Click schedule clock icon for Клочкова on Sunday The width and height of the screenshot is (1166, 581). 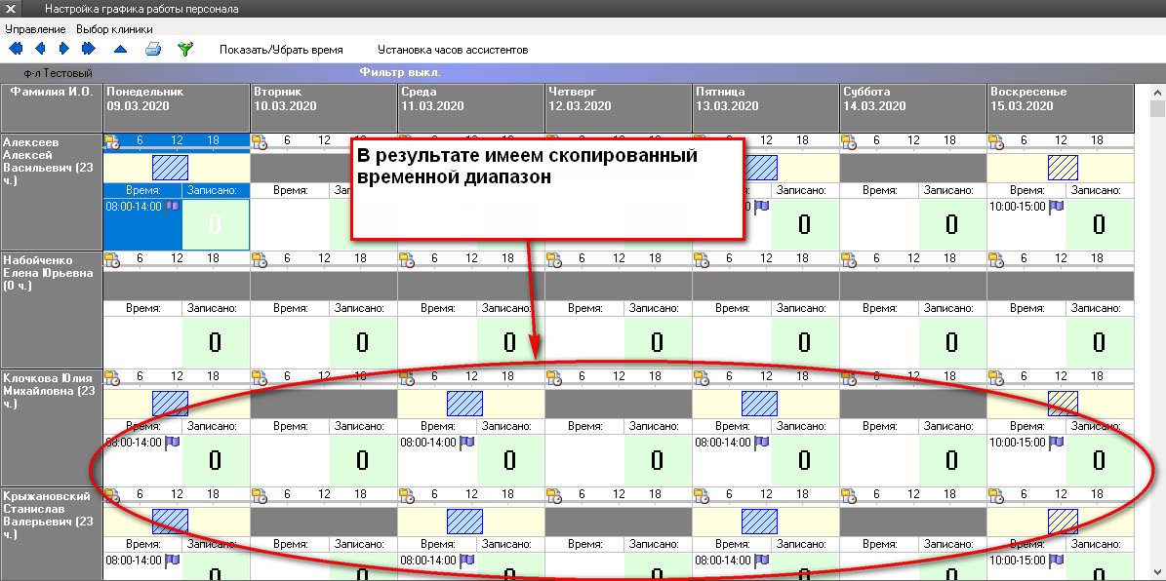(x=995, y=379)
